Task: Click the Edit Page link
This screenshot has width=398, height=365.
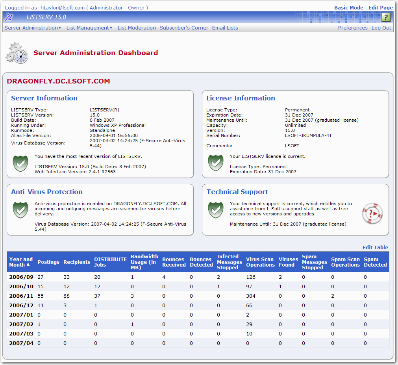Action: click(381, 7)
